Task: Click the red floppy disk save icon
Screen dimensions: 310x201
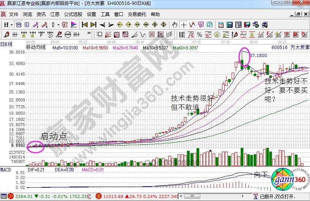Action: point(247,25)
